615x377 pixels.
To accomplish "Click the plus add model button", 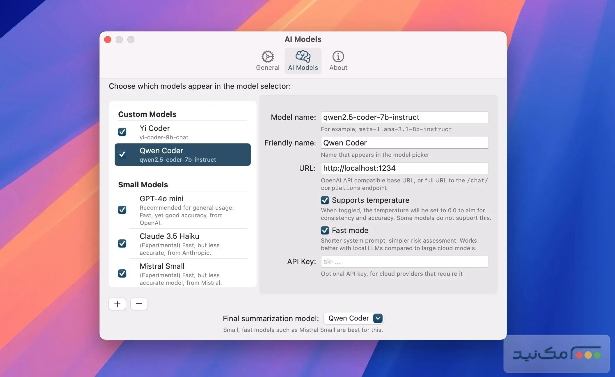I will click(x=117, y=304).
